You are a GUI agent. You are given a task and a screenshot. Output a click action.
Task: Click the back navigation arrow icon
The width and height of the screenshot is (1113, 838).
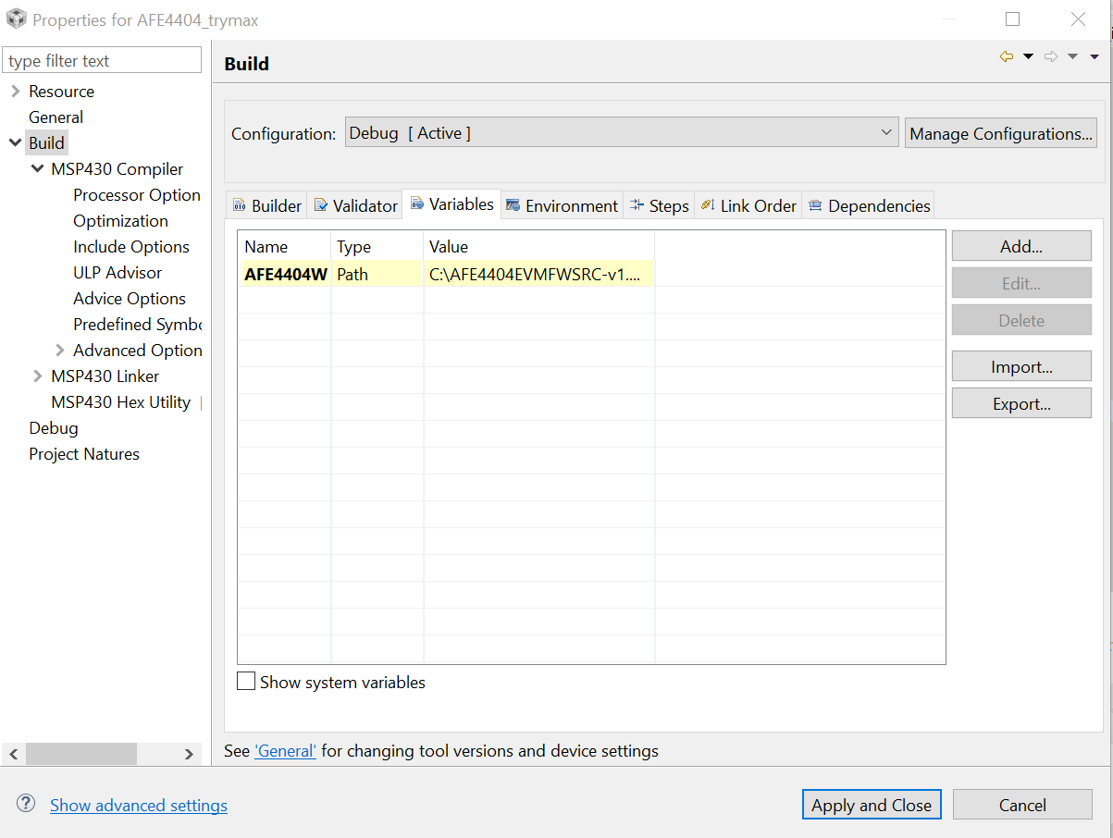pos(1006,55)
